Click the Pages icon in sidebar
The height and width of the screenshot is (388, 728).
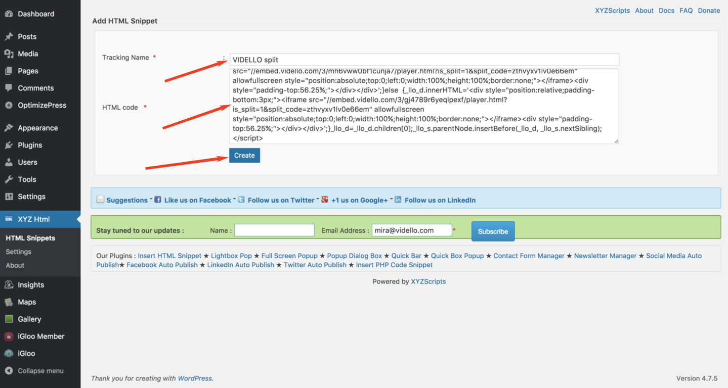tap(9, 71)
